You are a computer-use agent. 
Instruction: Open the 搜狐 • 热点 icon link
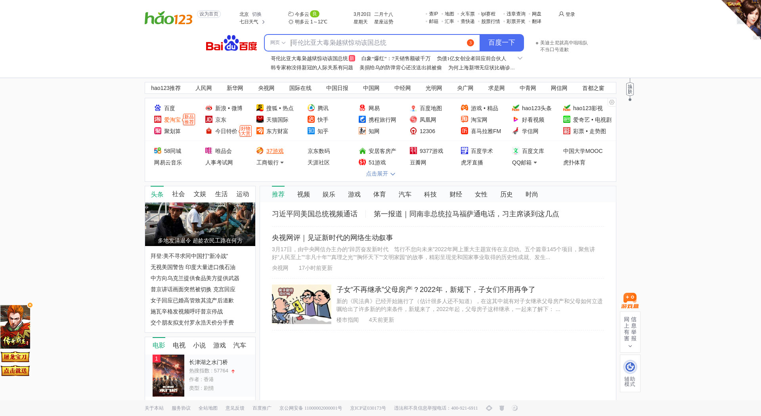[260, 108]
